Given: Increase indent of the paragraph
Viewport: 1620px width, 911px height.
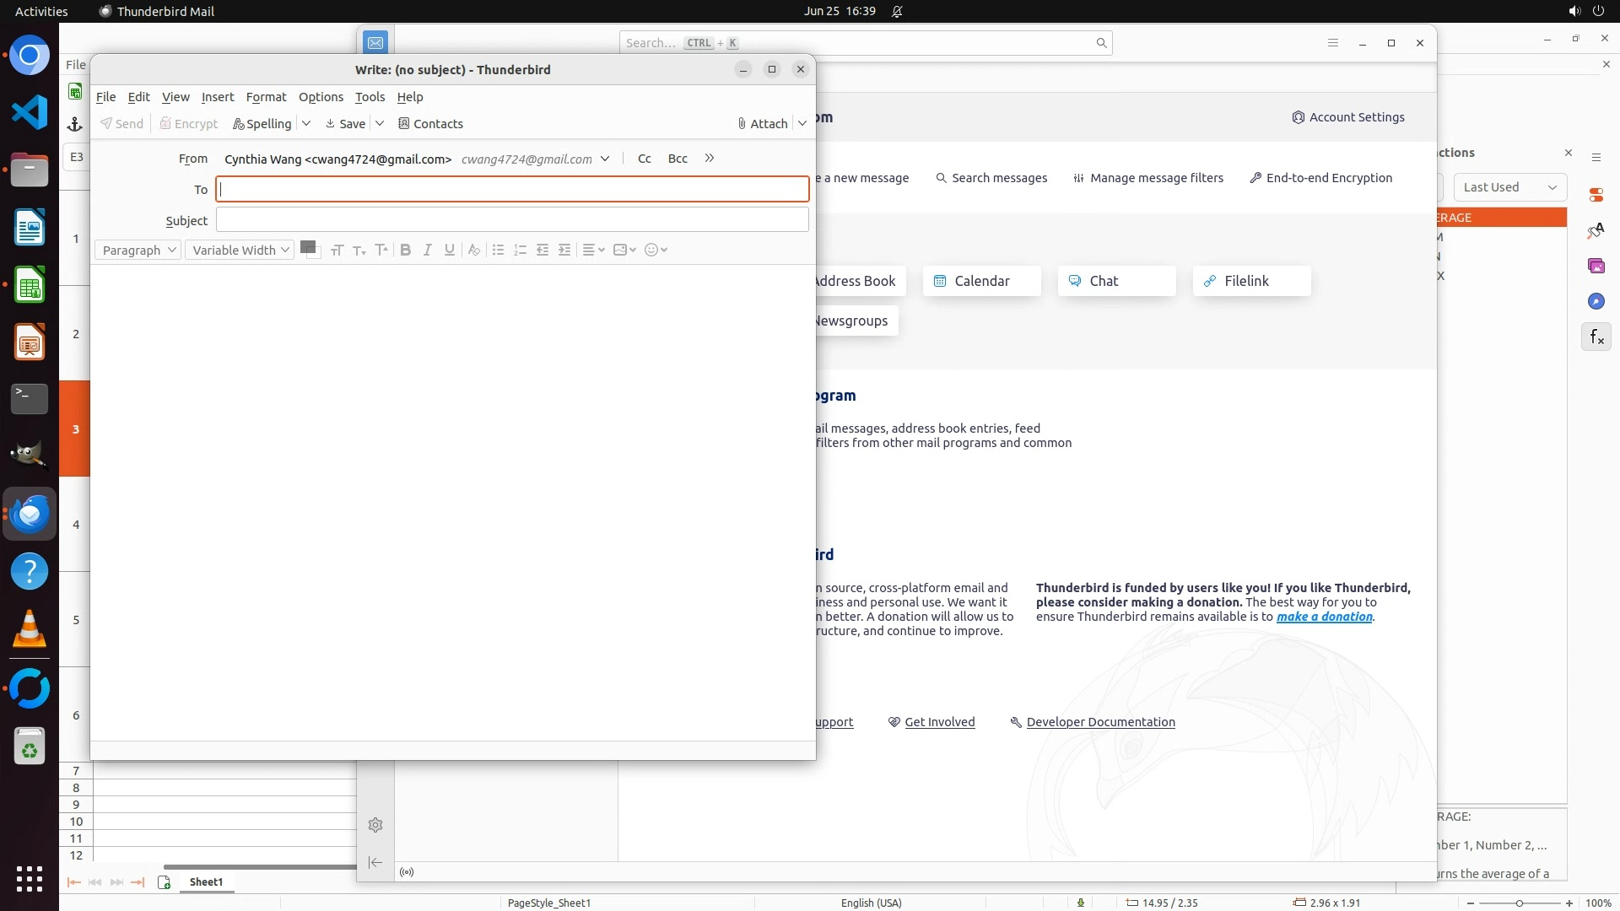Looking at the screenshot, I should point(564,250).
